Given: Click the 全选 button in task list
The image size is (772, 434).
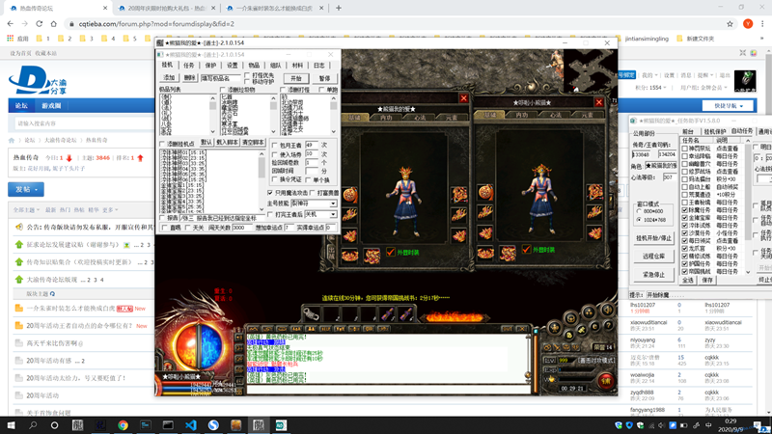Looking at the screenshot, I should pyautogui.click(x=688, y=280).
